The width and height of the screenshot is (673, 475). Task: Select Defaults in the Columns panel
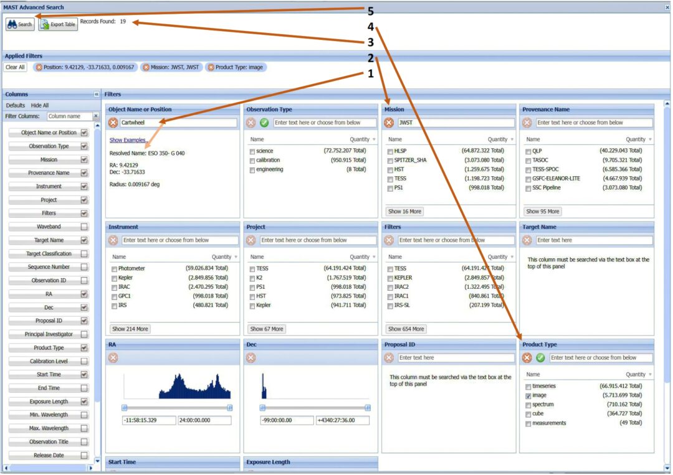(16, 106)
